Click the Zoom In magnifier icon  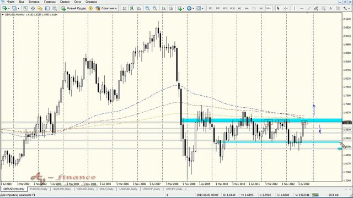point(147,8)
